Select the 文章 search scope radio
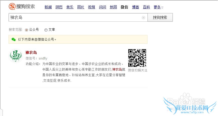This screenshot has height=116, width=218. 46,30
